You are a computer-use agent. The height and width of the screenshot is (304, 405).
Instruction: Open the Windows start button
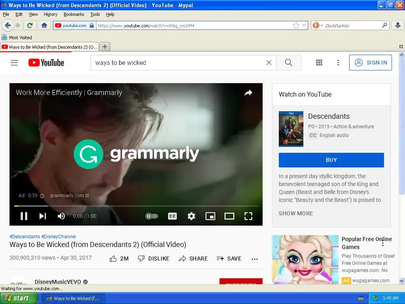(x=18, y=298)
